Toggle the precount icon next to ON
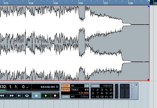The image size is (157, 108). coord(87,86)
